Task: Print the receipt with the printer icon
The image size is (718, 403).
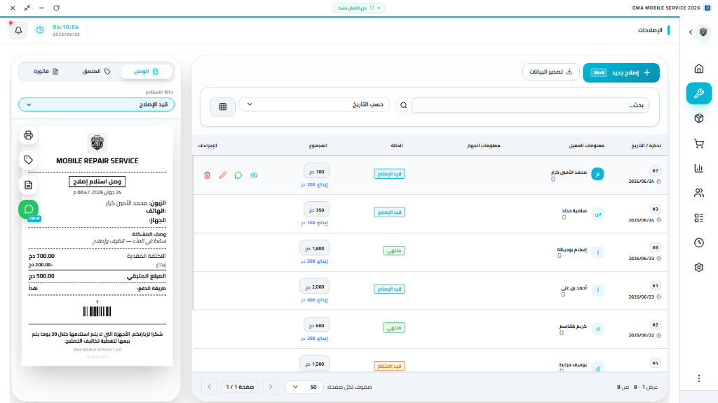Action: point(28,135)
